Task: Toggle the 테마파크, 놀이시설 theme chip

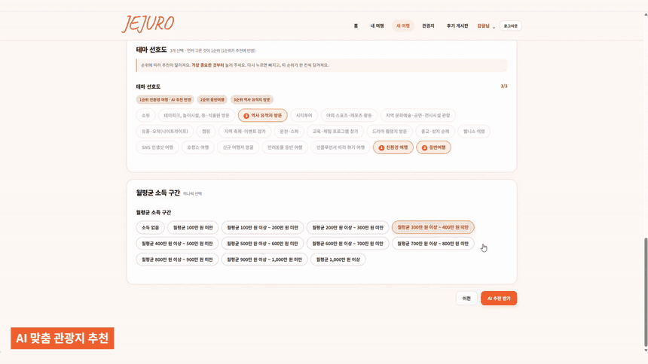Action: tap(197, 116)
